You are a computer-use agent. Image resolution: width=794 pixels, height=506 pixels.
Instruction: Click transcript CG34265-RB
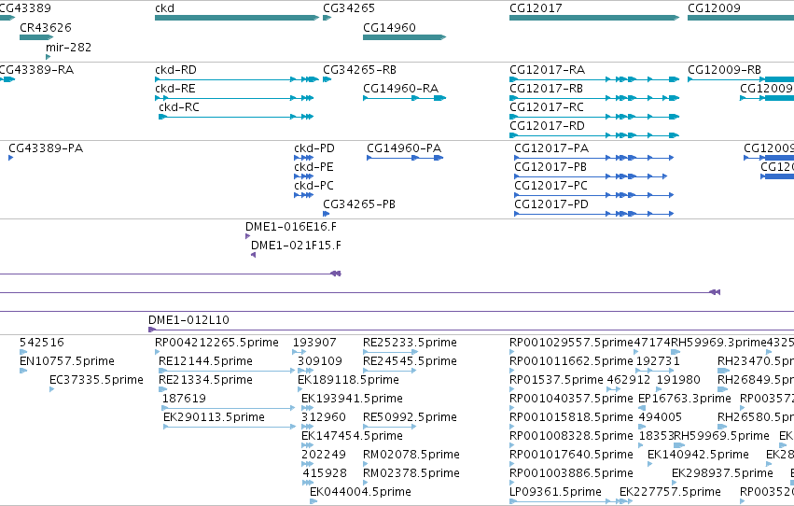(x=327, y=79)
